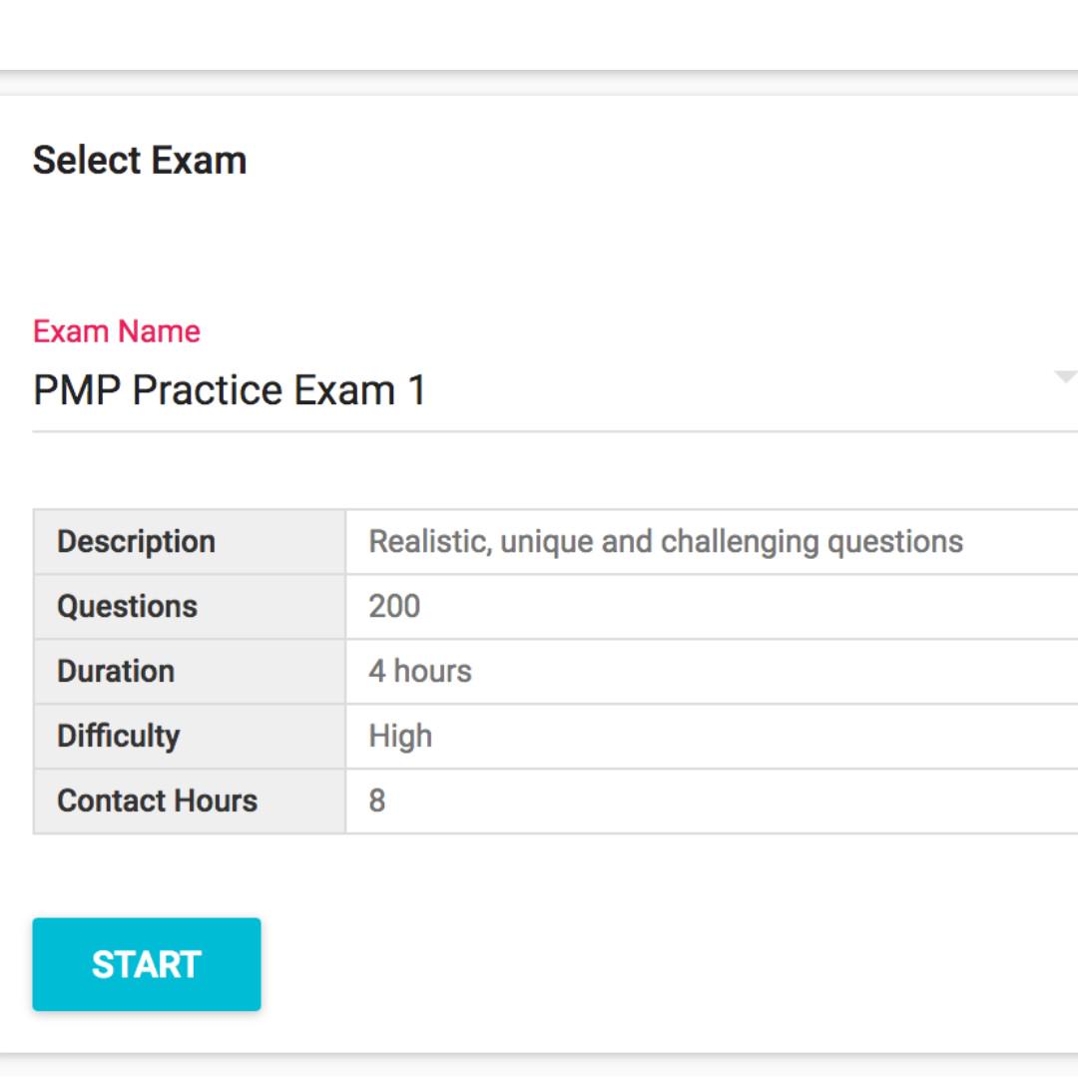Select the "High" difficulty value cell
This screenshot has width=1078, height=1078.
click(400, 736)
